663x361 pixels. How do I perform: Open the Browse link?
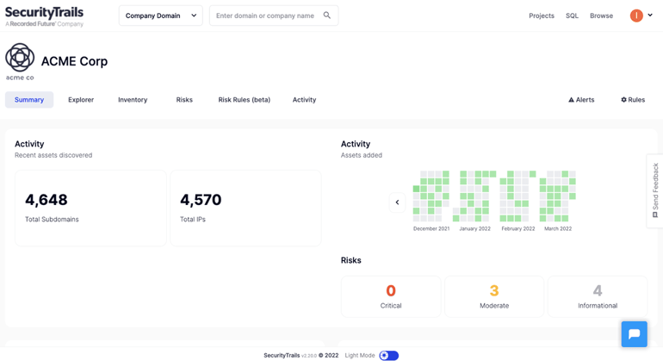click(601, 16)
